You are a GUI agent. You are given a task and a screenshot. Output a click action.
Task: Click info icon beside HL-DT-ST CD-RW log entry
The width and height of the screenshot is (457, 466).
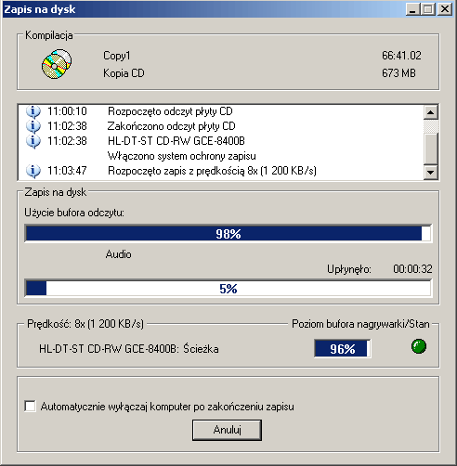tap(33, 141)
